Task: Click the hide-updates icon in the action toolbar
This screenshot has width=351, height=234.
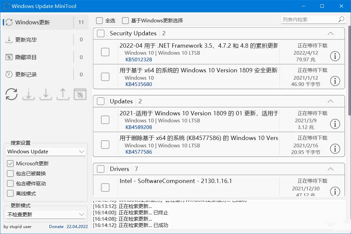Action: click(80, 94)
